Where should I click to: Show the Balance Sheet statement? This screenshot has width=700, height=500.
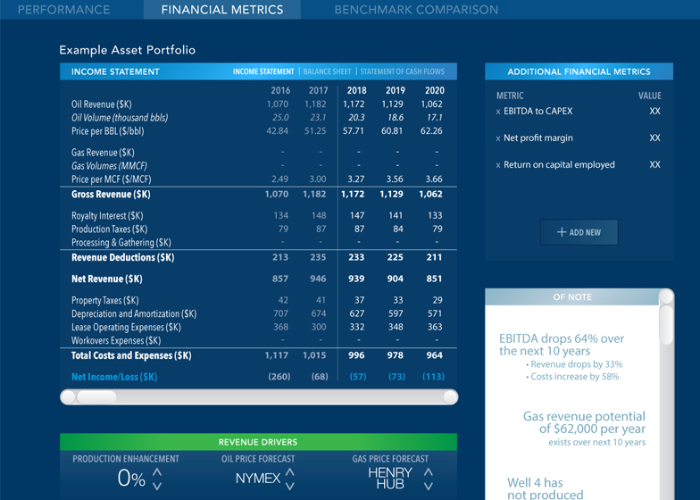pyautogui.click(x=327, y=71)
